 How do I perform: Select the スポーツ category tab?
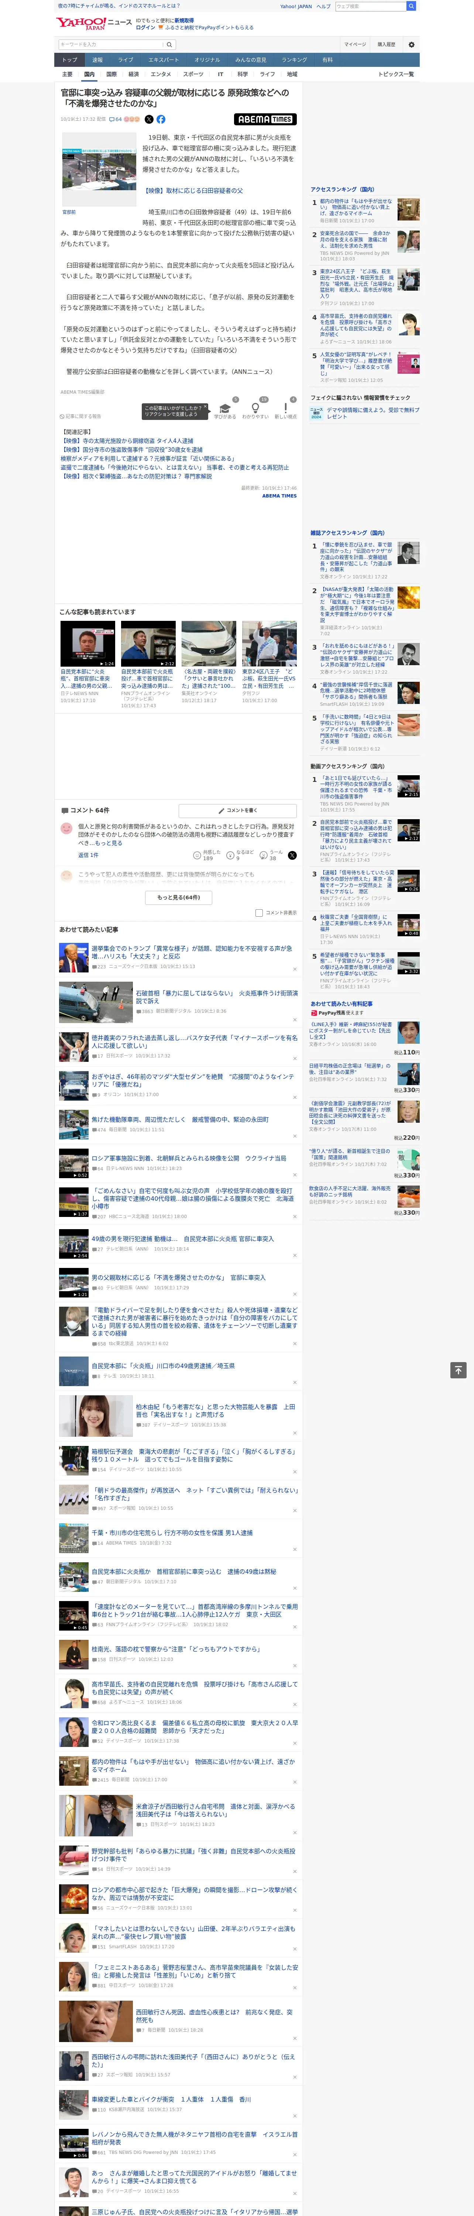click(193, 75)
